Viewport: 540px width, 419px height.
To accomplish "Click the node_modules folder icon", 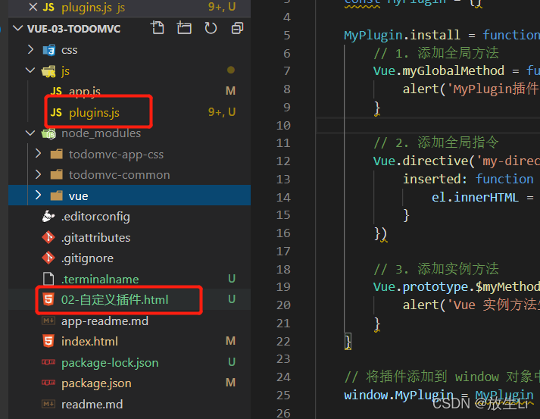I will point(48,133).
